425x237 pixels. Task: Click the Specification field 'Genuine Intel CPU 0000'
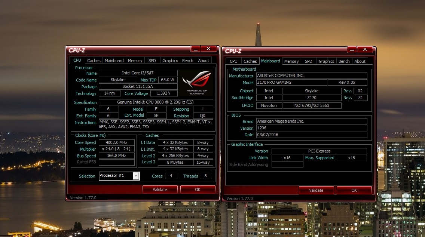pyautogui.click(x=156, y=102)
